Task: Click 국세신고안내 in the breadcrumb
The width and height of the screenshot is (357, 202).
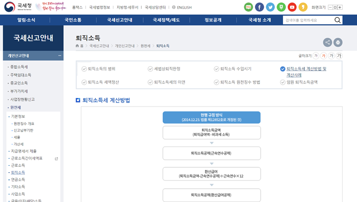Action: click(99, 46)
